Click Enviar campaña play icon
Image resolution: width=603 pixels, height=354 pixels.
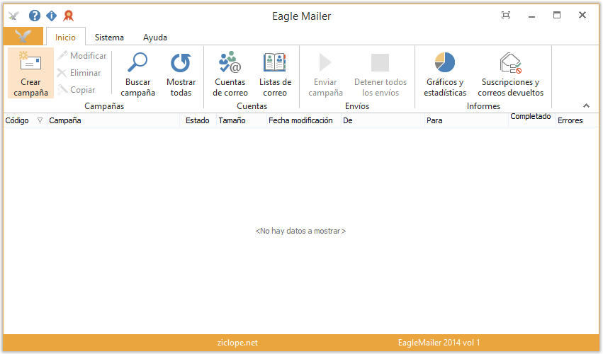coord(325,62)
